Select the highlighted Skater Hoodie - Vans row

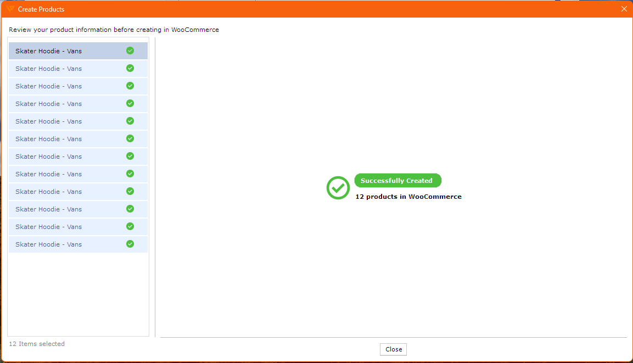click(x=79, y=51)
